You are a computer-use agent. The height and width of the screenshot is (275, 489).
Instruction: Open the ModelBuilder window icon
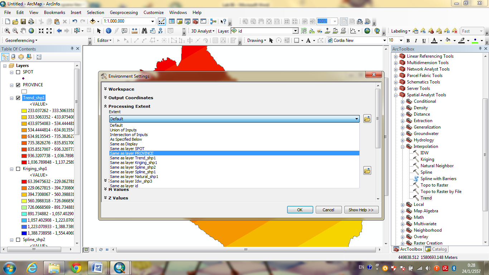(x=213, y=21)
